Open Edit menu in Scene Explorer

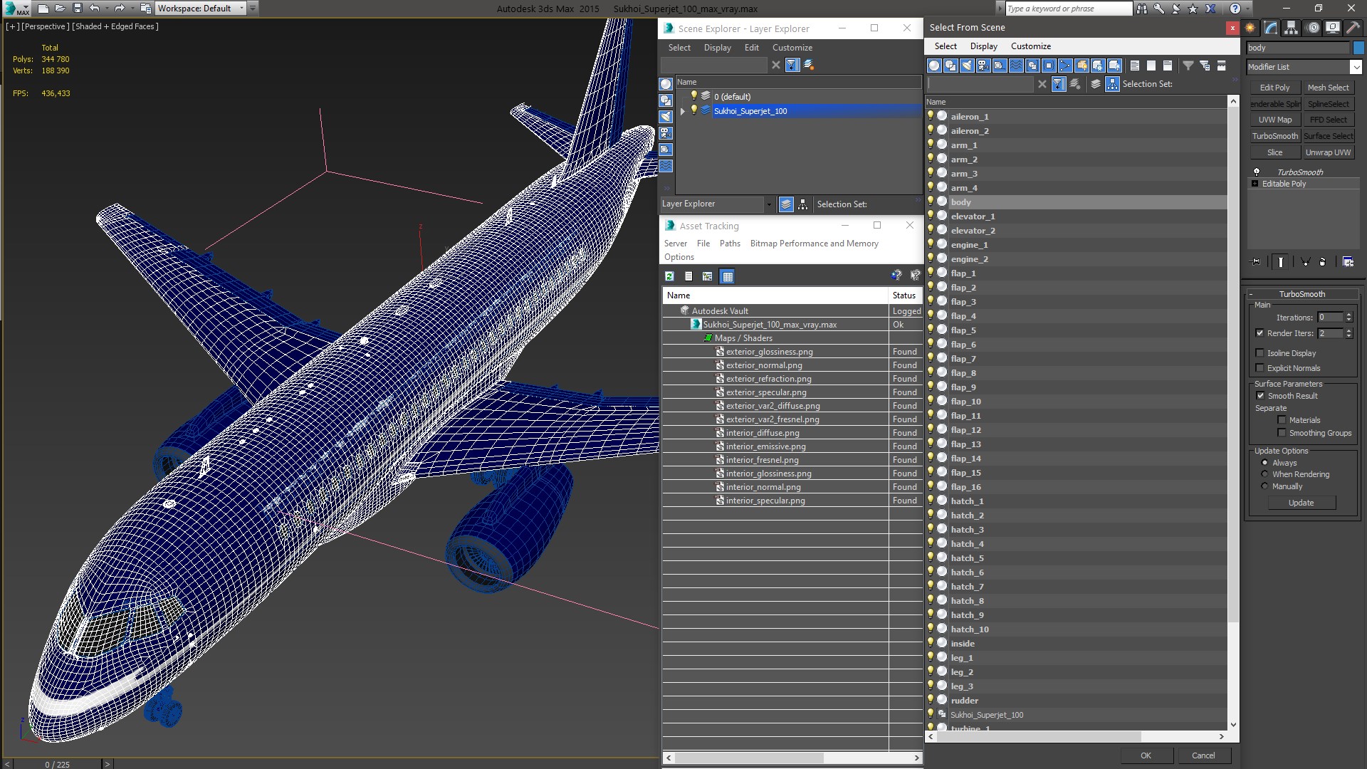[x=751, y=48]
